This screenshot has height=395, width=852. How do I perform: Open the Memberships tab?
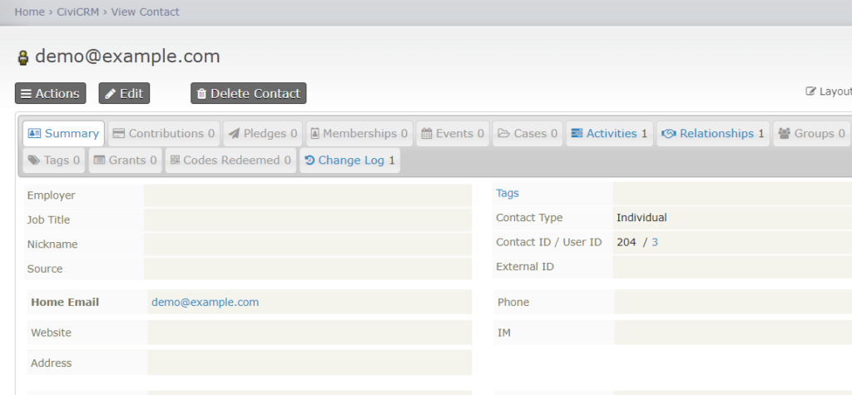tap(359, 134)
